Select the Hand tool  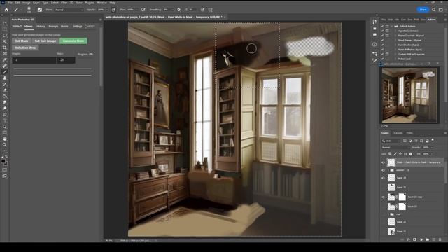tap(5, 139)
